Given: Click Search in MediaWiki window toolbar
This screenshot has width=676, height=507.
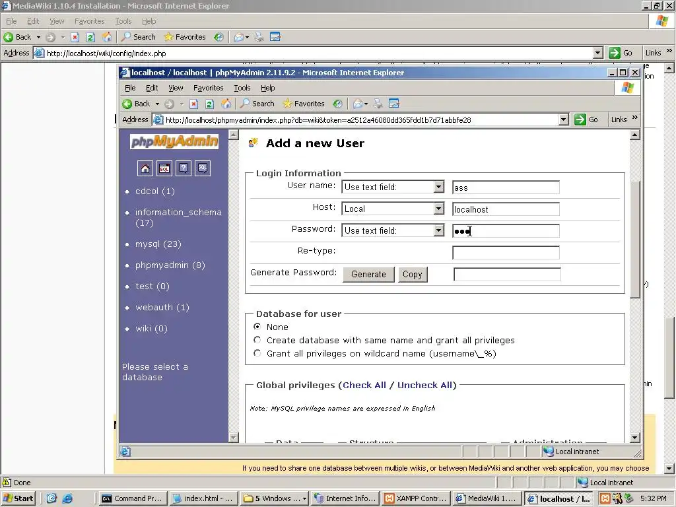Looking at the screenshot, I should point(139,37).
